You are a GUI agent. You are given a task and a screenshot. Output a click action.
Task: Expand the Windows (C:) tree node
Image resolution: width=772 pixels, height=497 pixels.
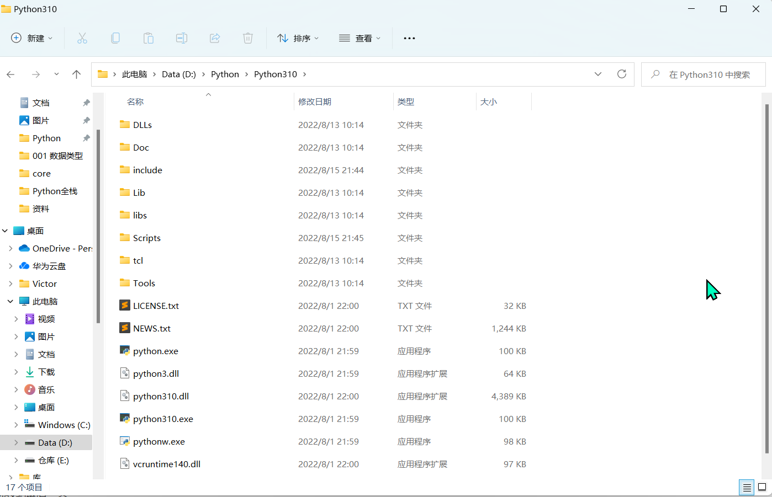pos(16,425)
